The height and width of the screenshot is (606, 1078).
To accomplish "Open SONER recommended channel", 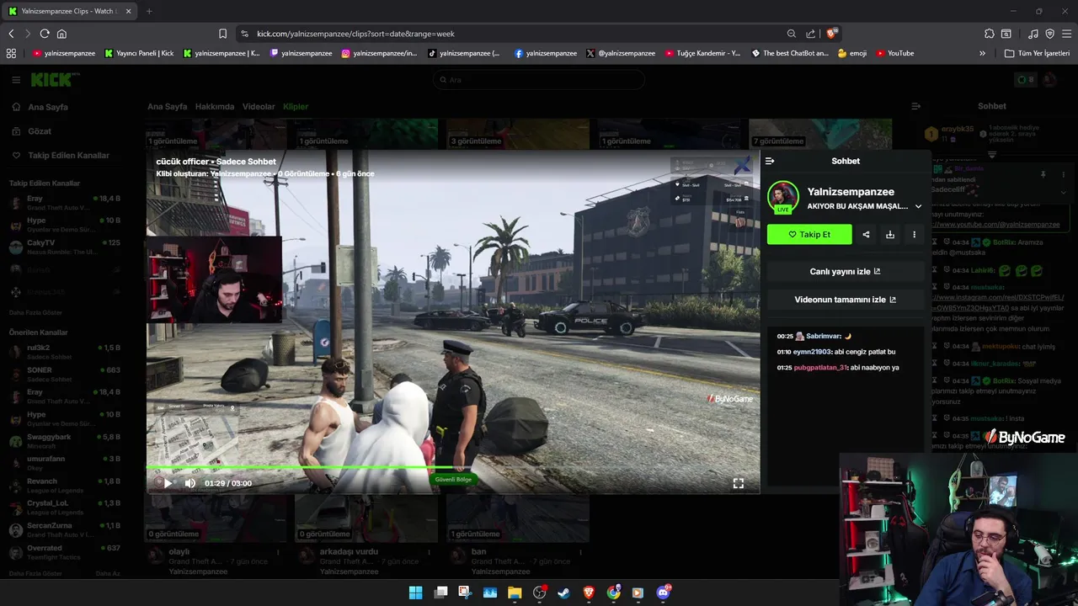I will tap(64, 375).
